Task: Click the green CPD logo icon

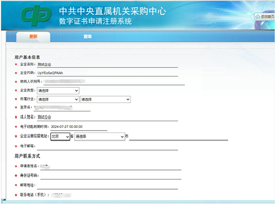Action: pos(36,15)
